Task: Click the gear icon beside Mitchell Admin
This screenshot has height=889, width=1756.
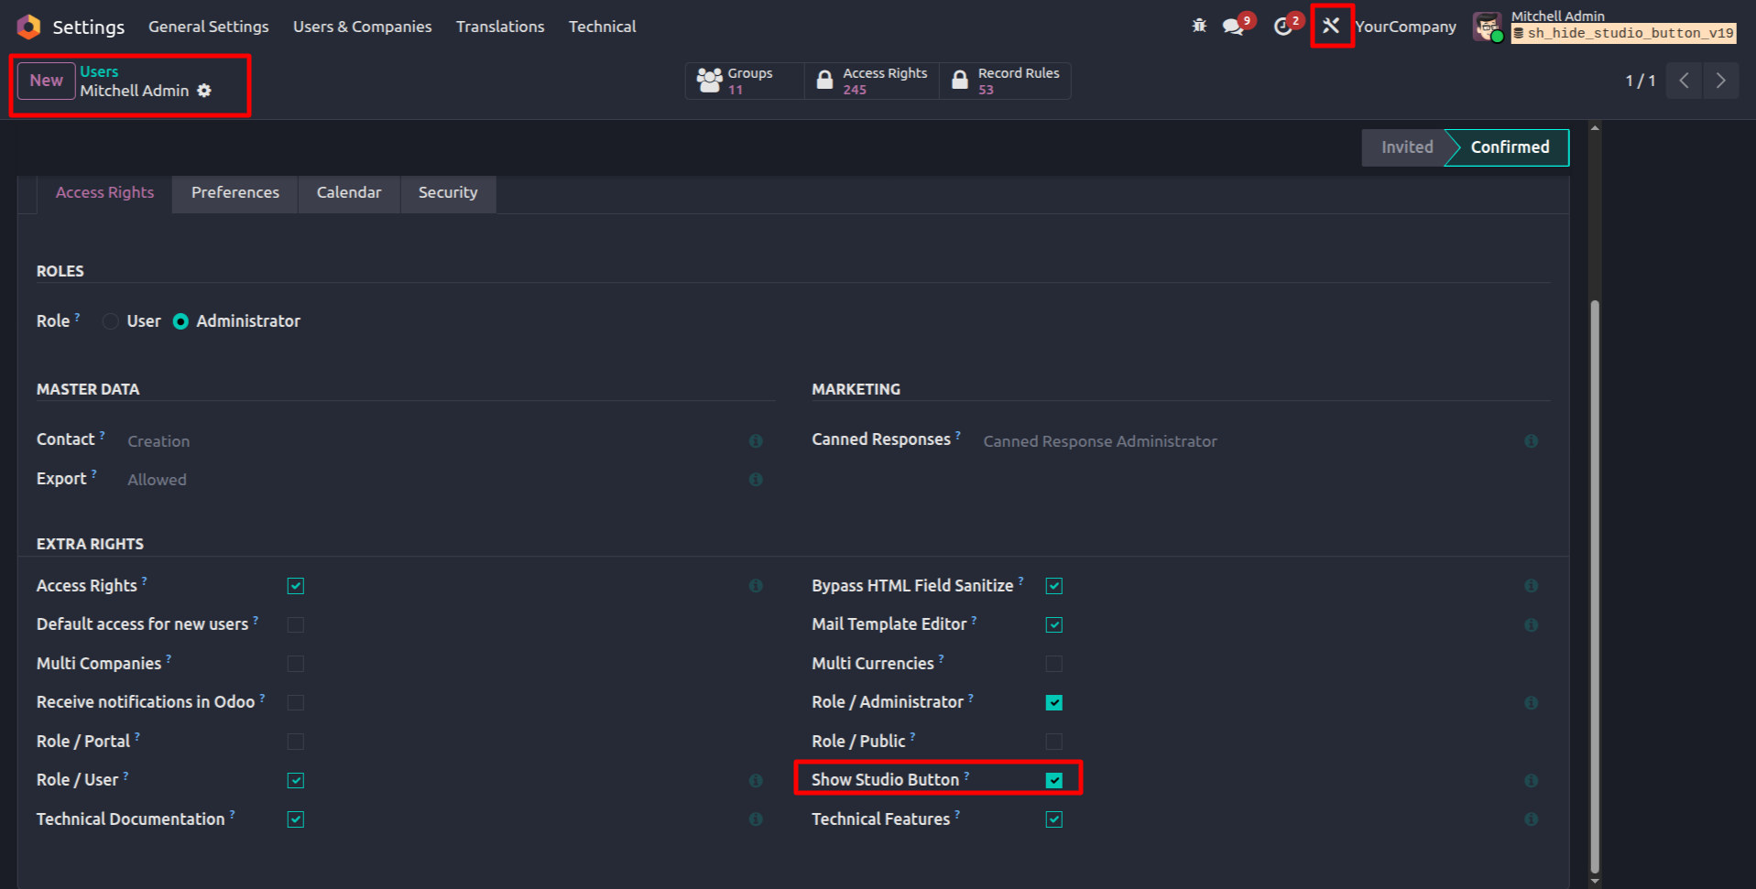Action: click(204, 91)
